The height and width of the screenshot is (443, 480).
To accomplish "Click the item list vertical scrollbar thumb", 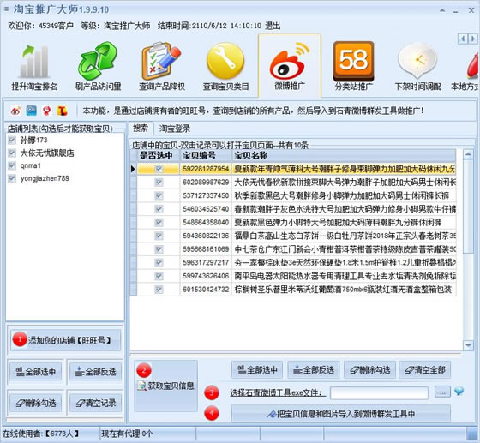I will tap(468, 207).
